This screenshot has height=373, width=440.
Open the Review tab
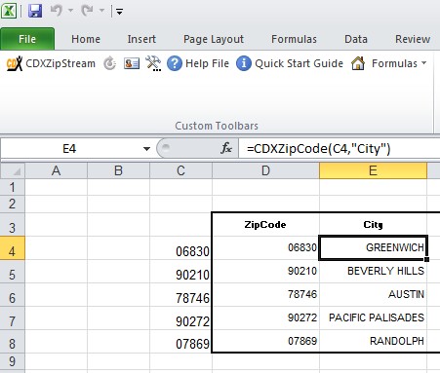tap(413, 39)
